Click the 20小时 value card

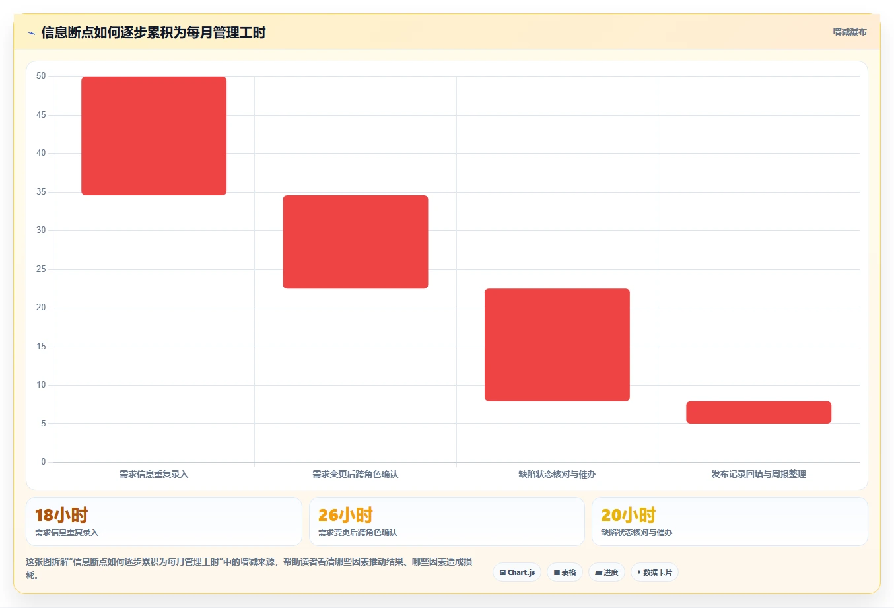tap(730, 522)
